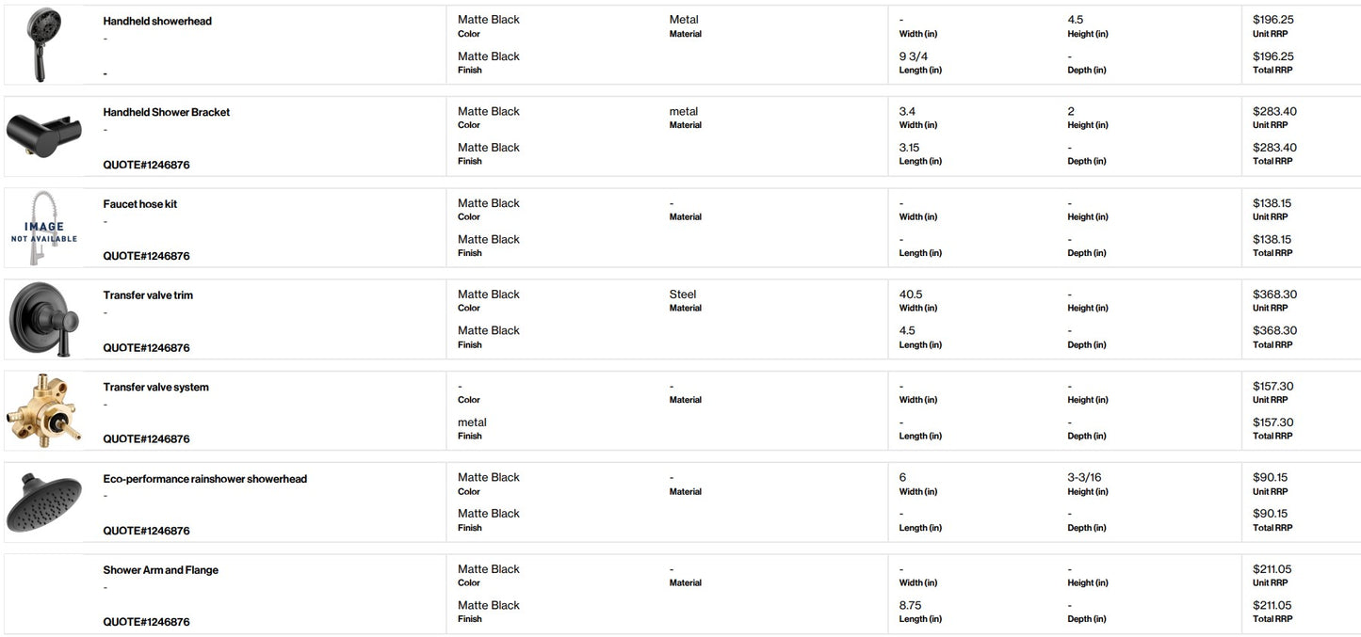Select the 3-3/16 height of rainshower head
Viewport: 1361px width, 637px height.
coord(1084,477)
